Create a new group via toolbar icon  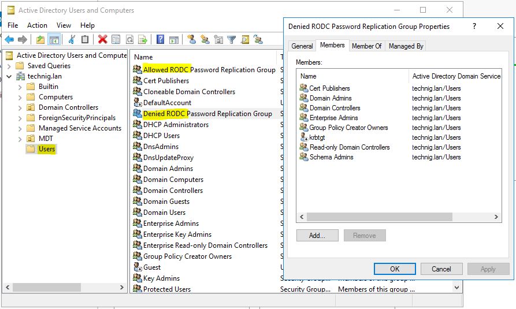(205, 40)
